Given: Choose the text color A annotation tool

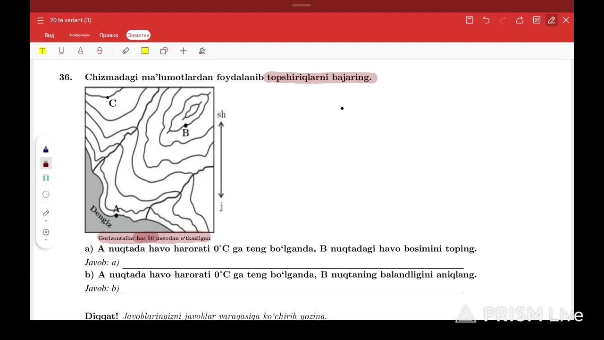Looking at the screenshot, I should 80,51.
